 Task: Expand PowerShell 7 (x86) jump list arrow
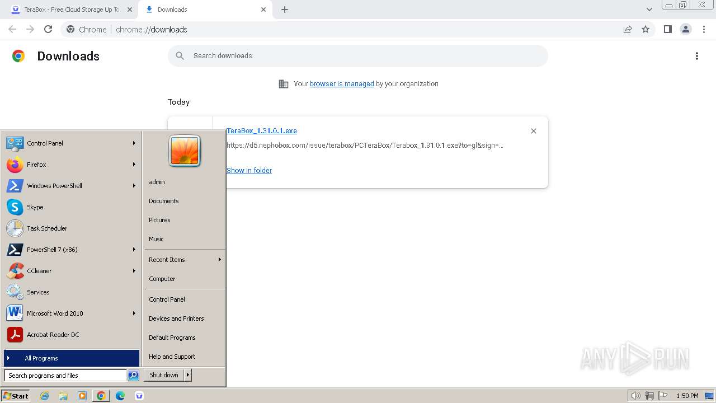[134, 250]
